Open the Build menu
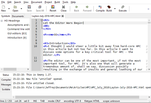Screen dimensions: 151x103 57,2
